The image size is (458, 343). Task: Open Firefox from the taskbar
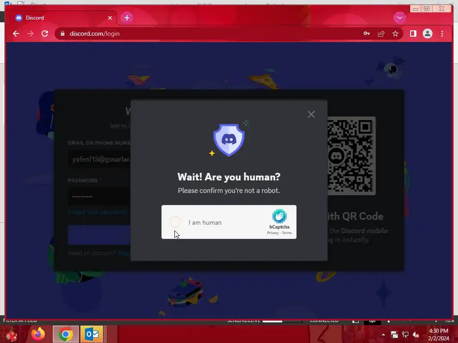point(38,334)
